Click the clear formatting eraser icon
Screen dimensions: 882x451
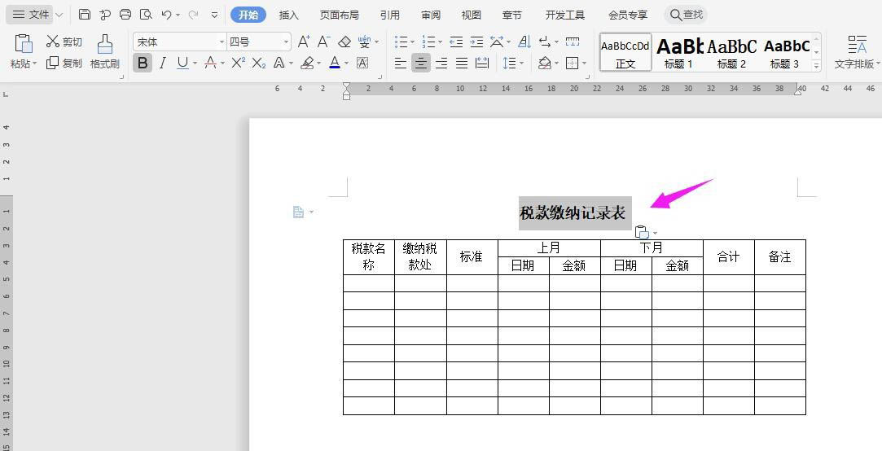point(344,42)
